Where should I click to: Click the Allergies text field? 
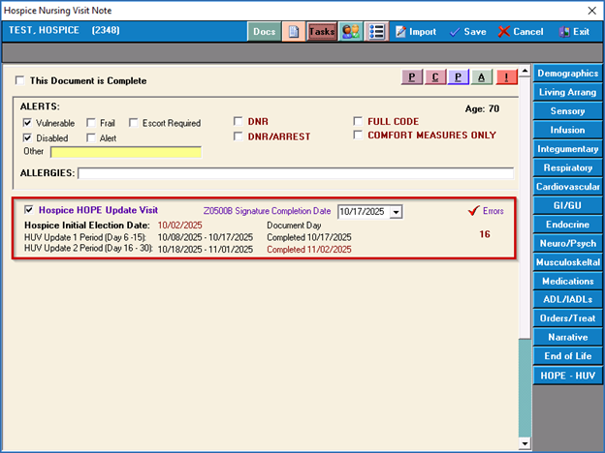pyautogui.click(x=296, y=173)
